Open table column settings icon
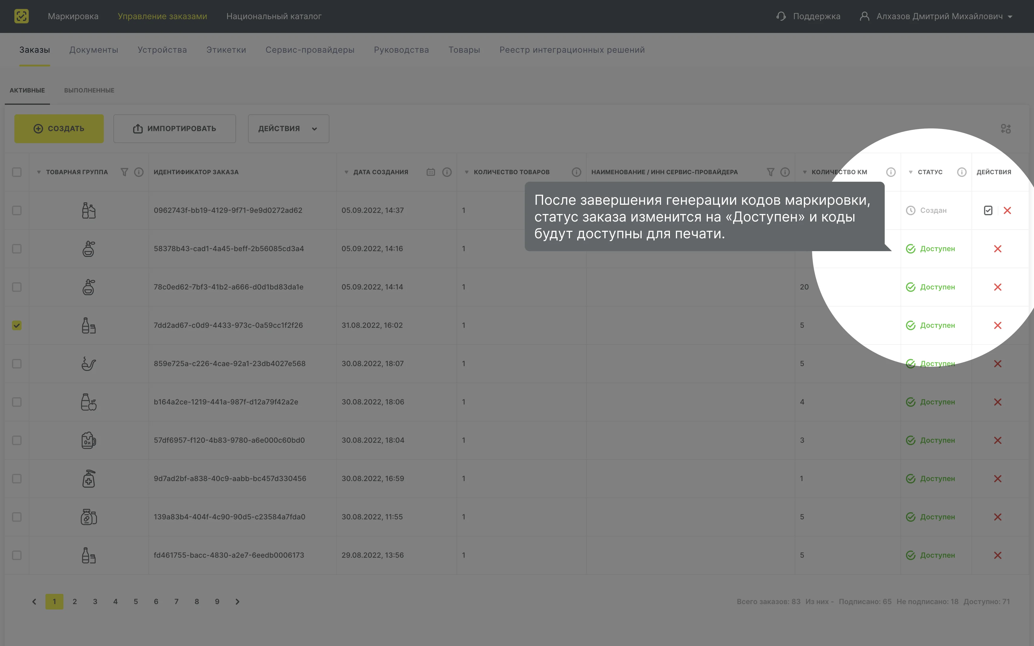This screenshot has width=1034, height=646. point(1005,129)
